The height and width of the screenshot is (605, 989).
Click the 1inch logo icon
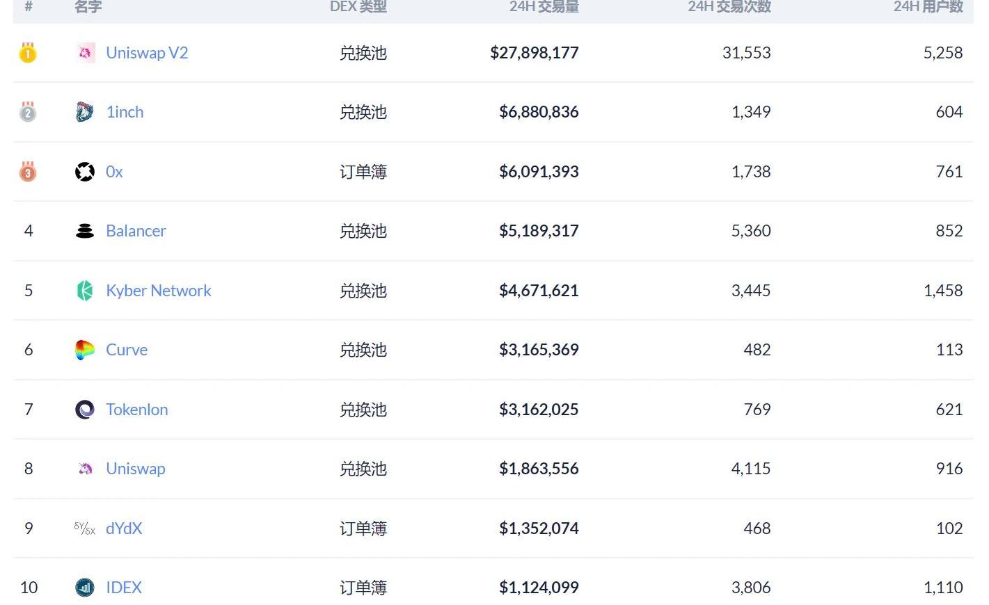pyautogui.click(x=85, y=112)
